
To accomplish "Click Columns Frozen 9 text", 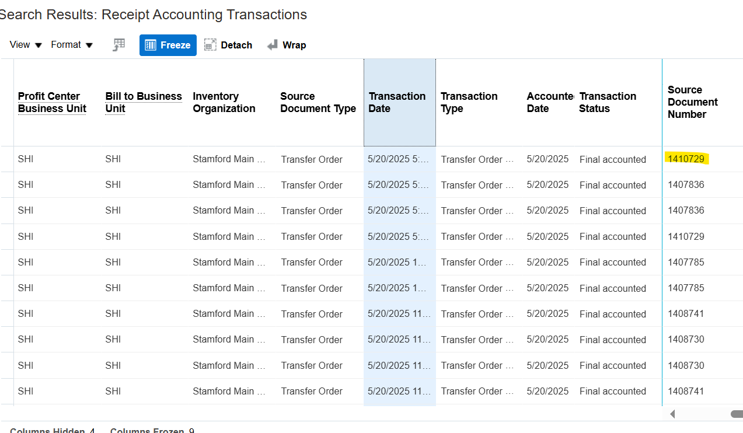I will click(x=152, y=430).
